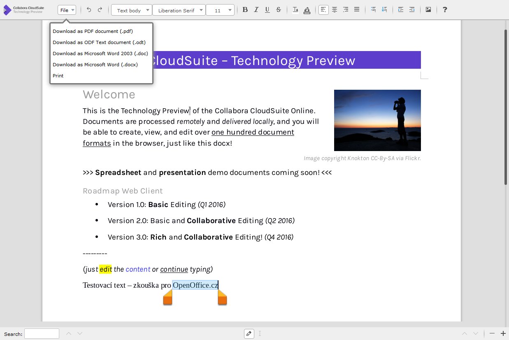Grab the right orange selection handle
The image size is (509, 340).
pos(222,297)
